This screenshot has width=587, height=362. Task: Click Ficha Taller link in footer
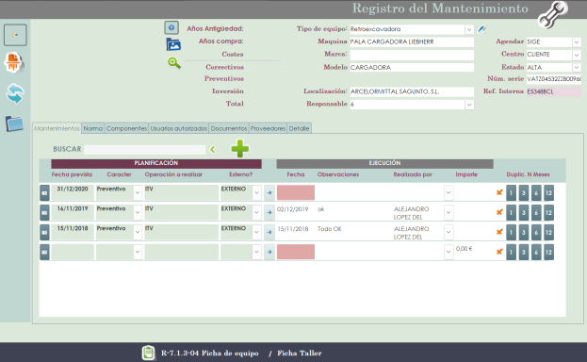pyautogui.click(x=299, y=353)
